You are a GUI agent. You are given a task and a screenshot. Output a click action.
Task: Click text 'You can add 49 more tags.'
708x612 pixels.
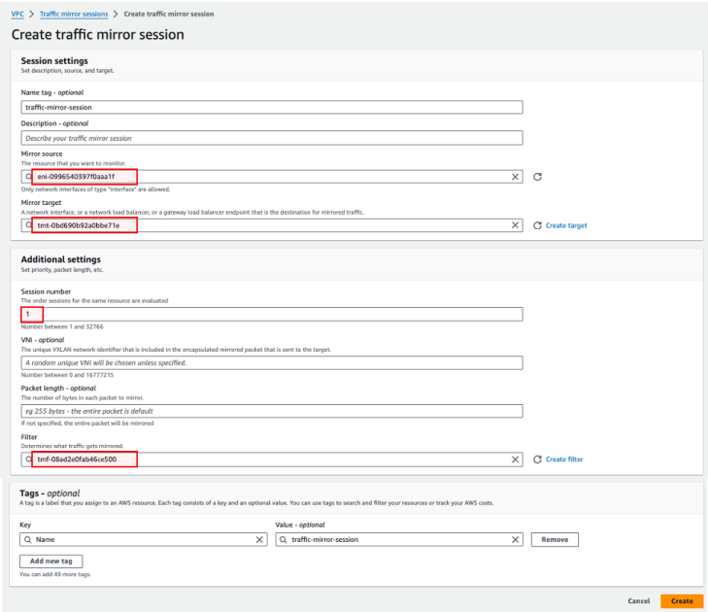pos(55,574)
